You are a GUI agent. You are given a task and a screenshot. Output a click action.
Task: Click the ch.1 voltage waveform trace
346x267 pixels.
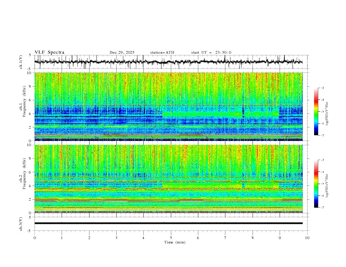(168, 62)
